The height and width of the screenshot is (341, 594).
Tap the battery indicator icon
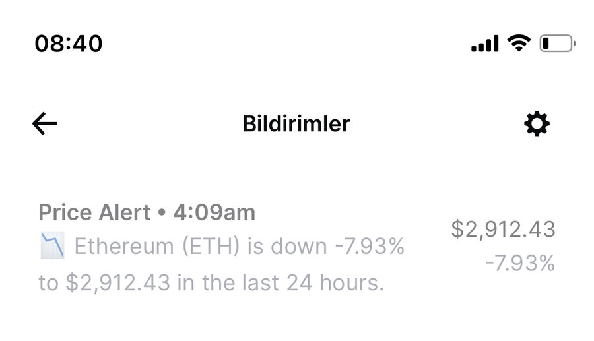point(558,44)
